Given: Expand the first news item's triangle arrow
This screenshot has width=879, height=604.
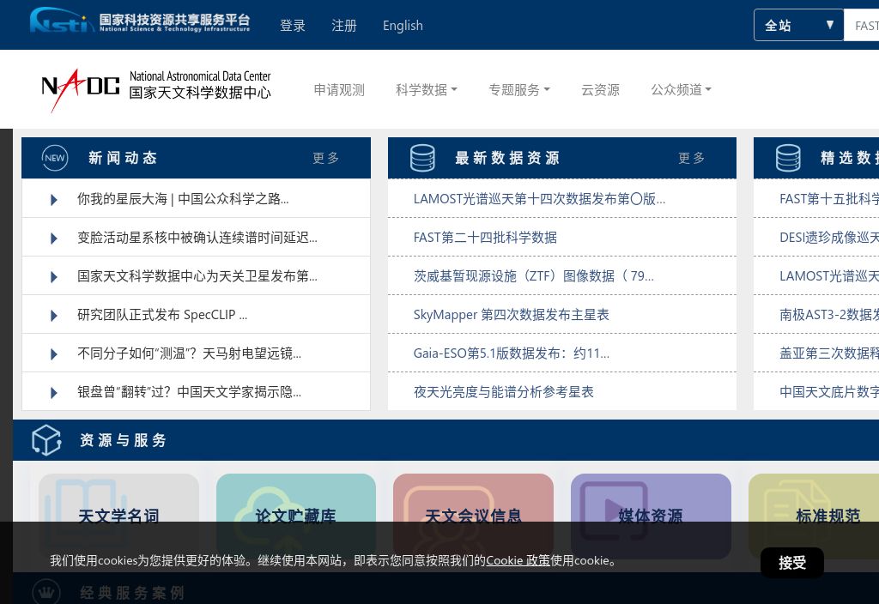Looking at the screenshot, I should [53, 199].
